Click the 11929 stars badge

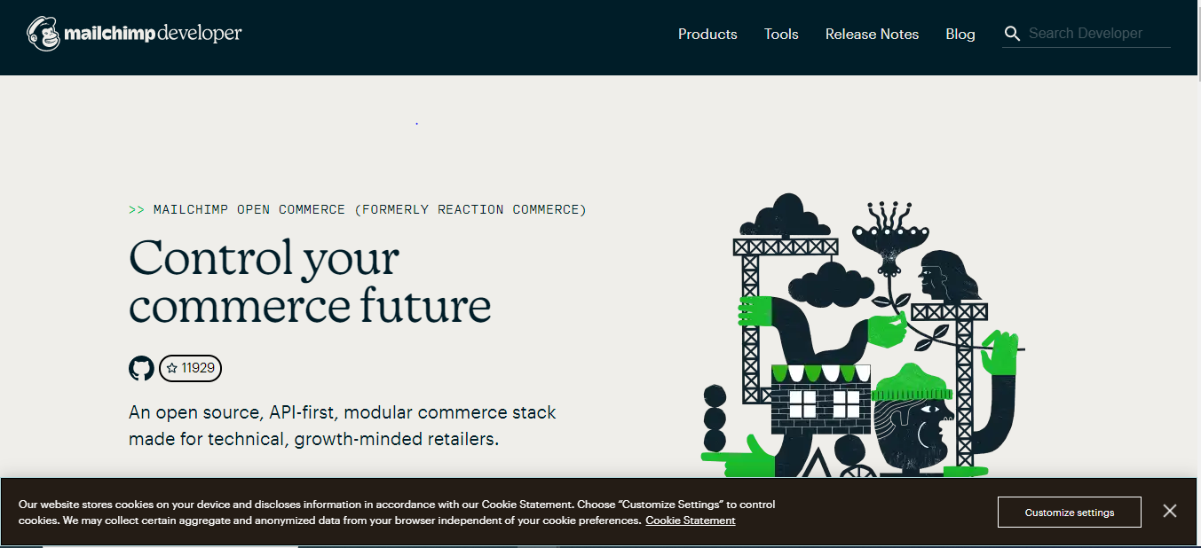(x=190, y=368)
